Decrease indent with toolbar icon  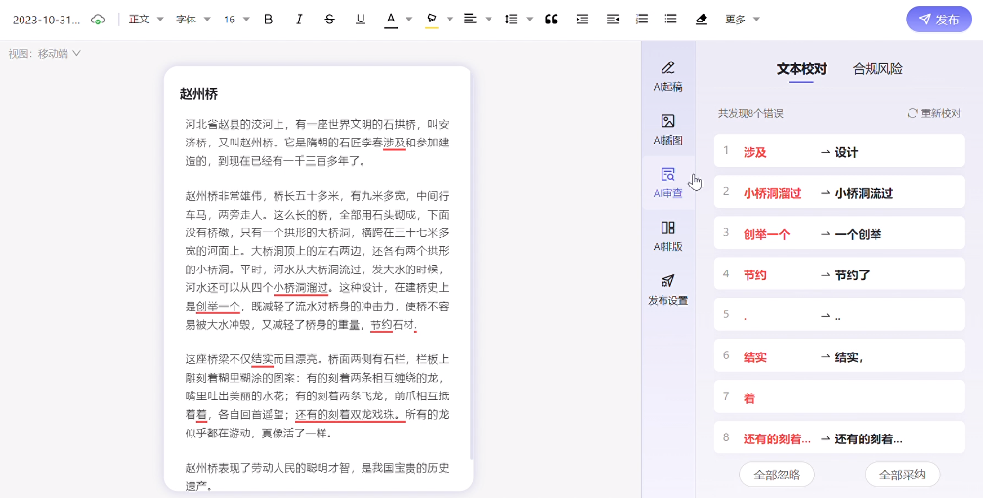click(613, 20)
